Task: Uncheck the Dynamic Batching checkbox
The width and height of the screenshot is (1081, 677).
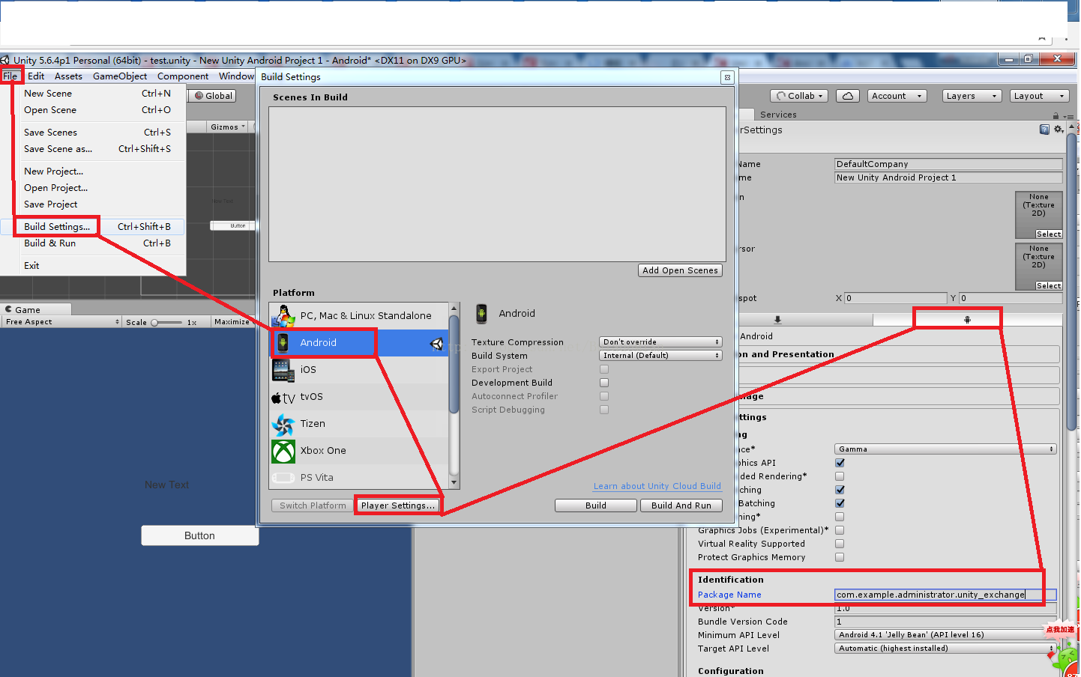Action: pyautogui.click(x=840, y=503)
